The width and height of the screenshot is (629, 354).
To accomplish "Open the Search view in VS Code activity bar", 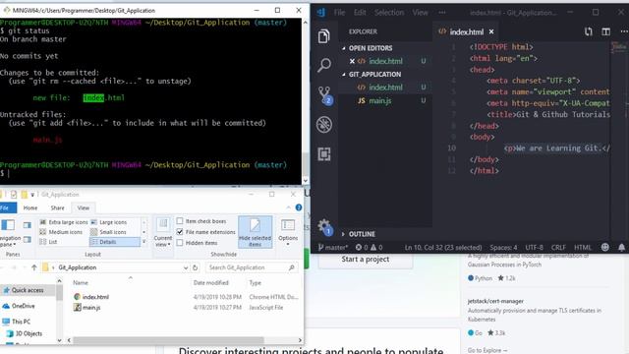I will [x=323, y=65].
